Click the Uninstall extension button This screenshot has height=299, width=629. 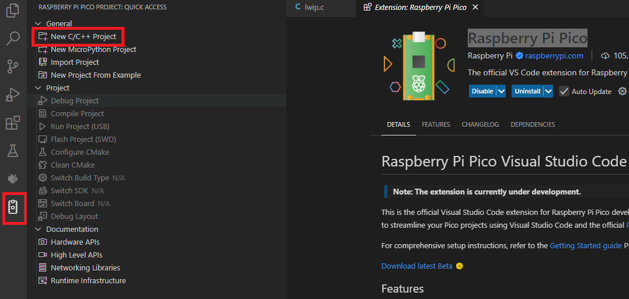527,92
